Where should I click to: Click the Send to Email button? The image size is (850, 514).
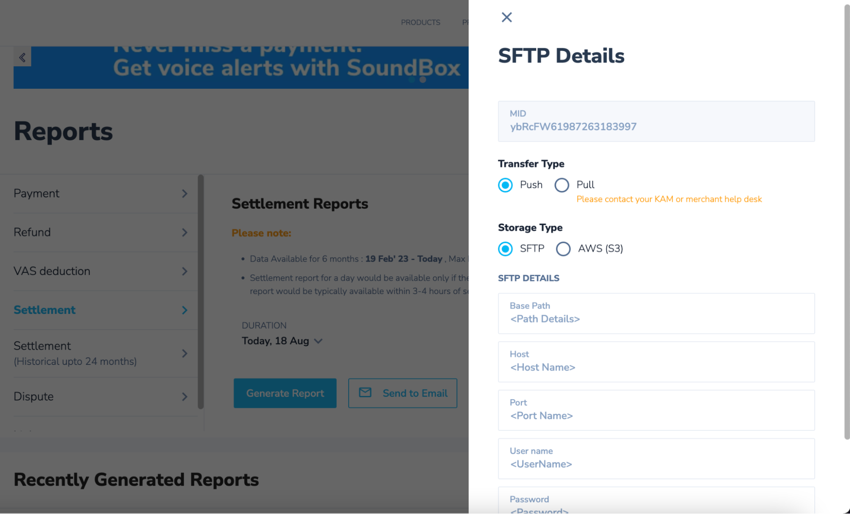coord(403,393)
